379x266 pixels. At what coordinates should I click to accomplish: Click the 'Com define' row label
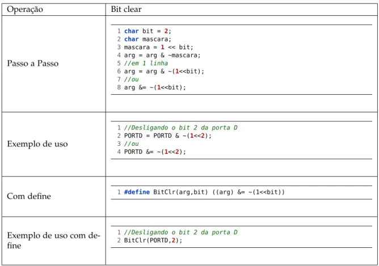coord(29,196)
